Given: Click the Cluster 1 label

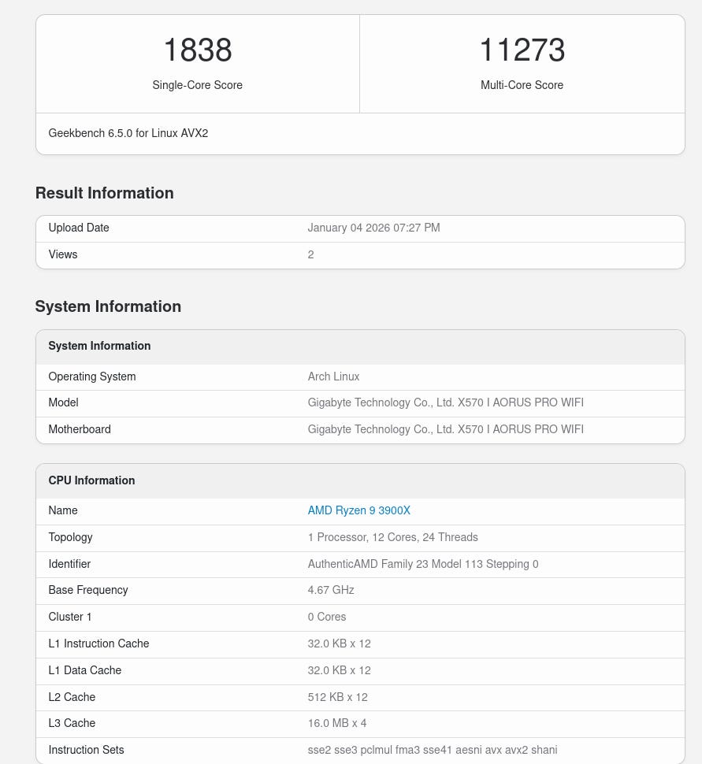Looking at the screenshot, I should 69,617.
